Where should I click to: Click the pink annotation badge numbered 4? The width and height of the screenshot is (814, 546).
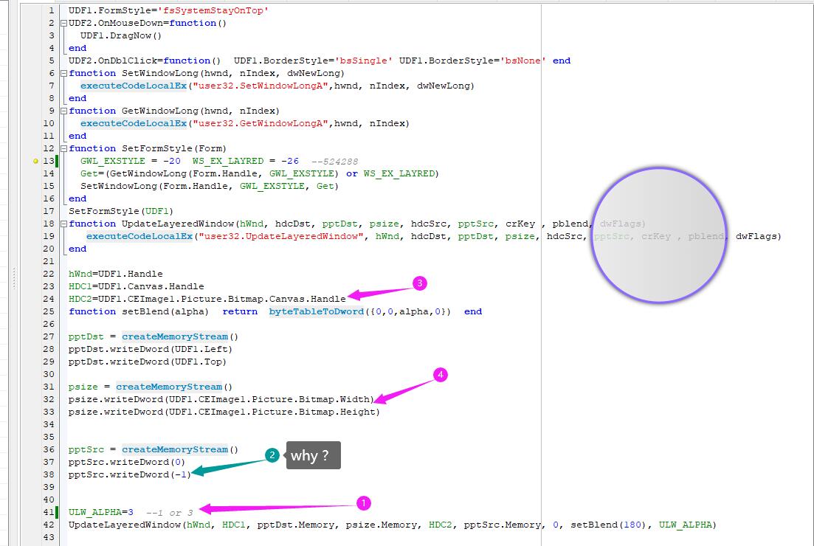click(x=441, y=375)
